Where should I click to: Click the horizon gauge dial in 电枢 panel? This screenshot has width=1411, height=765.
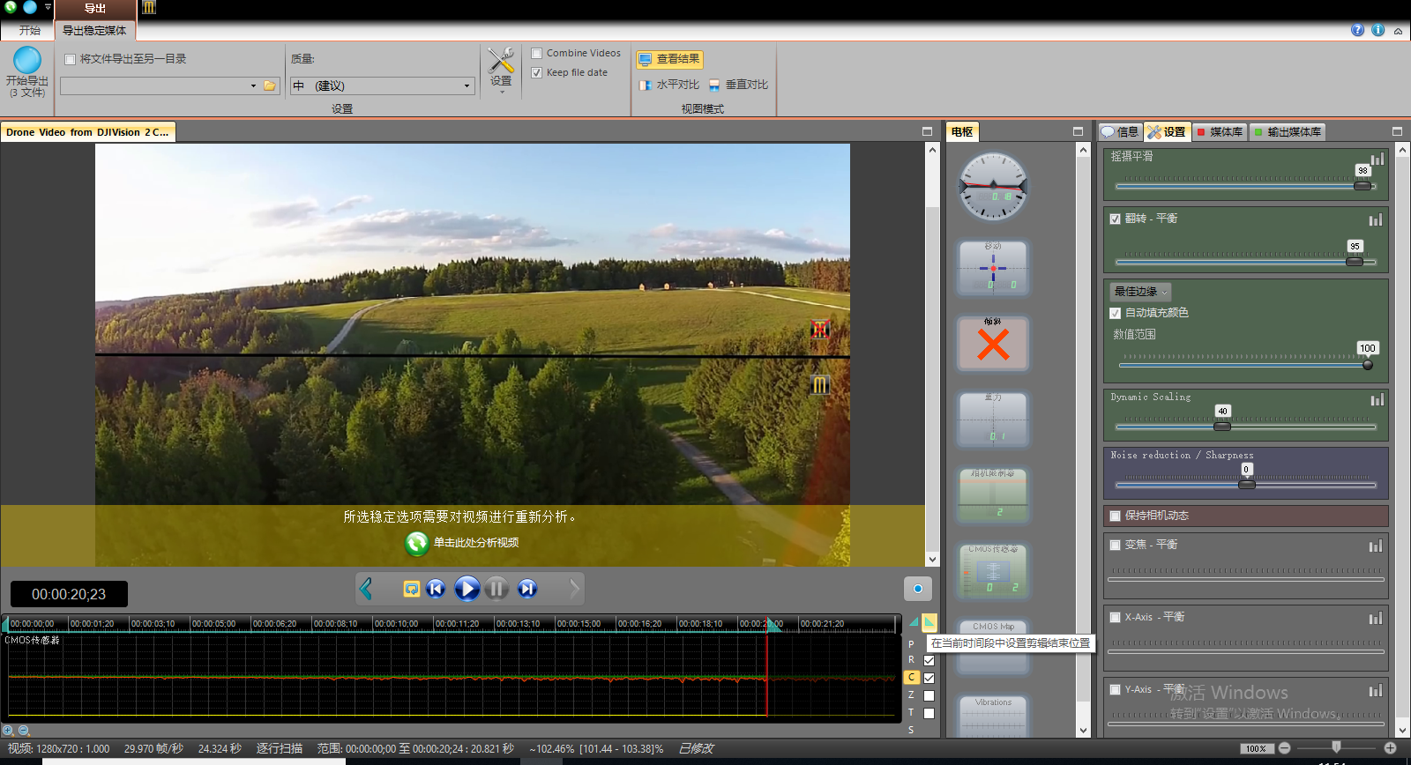(x=993, y=186)
